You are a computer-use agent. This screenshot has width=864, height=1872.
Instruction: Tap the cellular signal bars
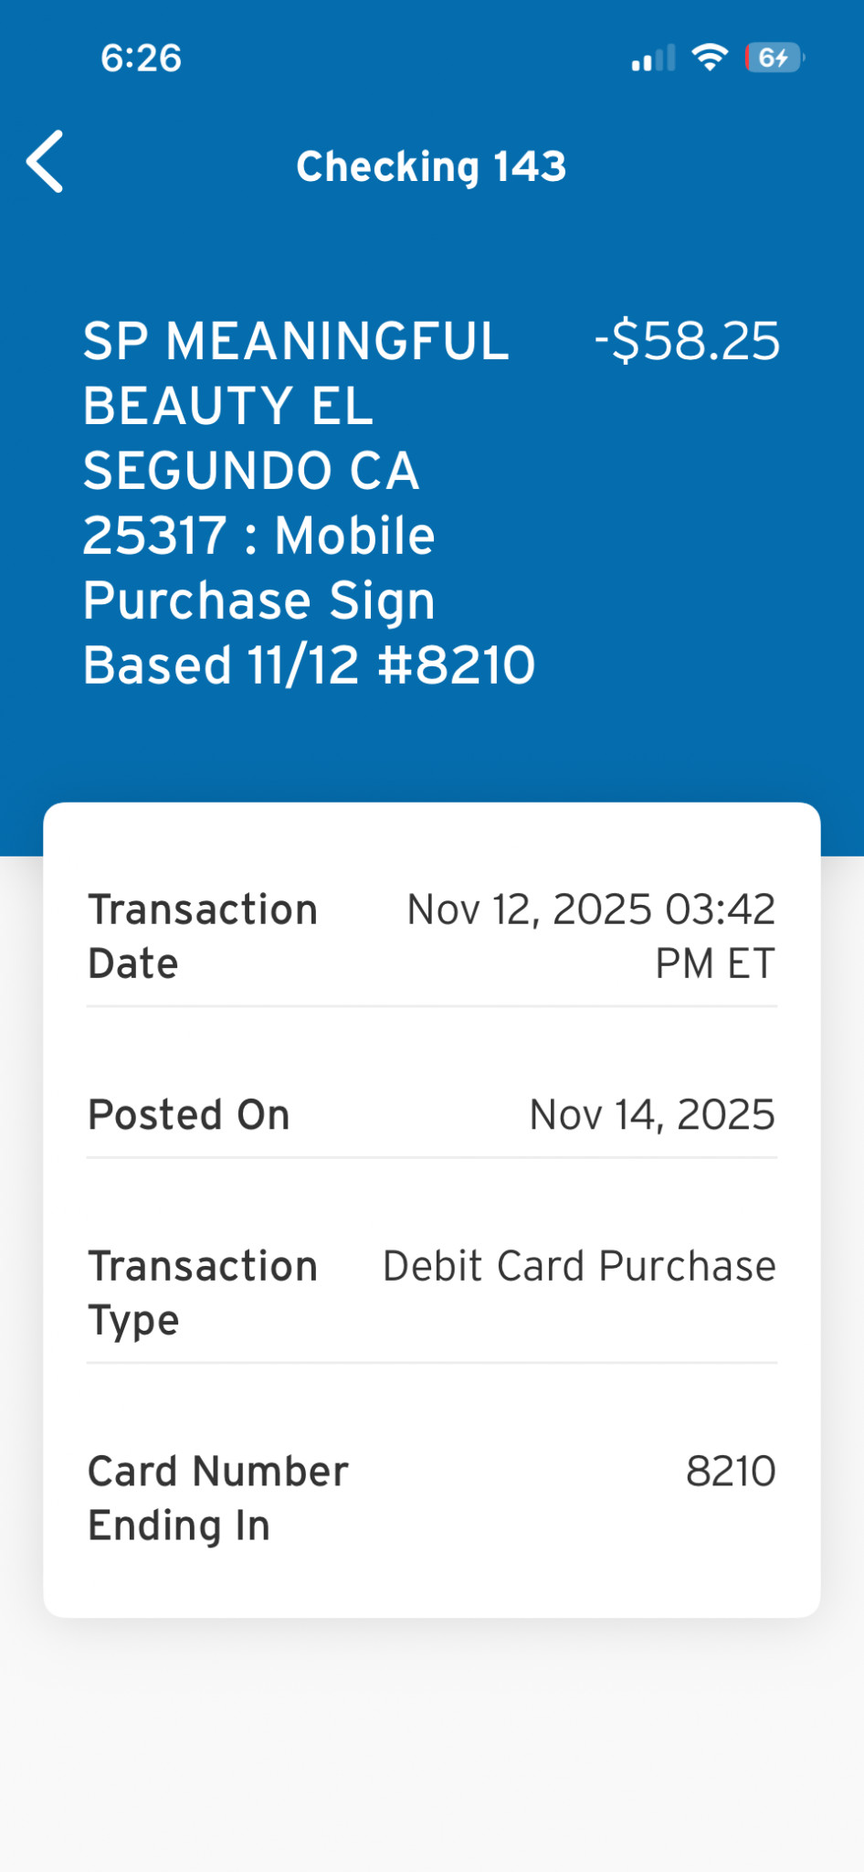tap(653, 58)
